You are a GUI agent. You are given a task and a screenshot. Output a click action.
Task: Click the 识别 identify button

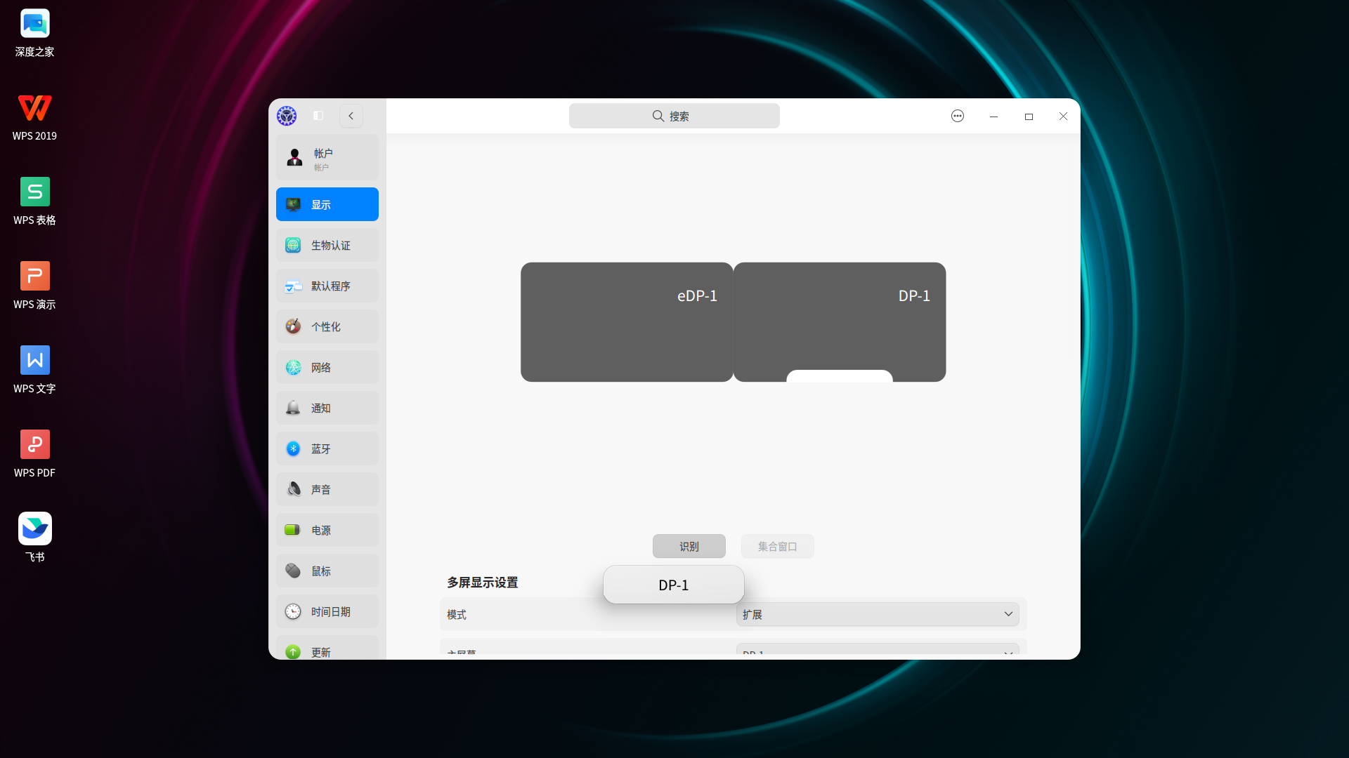click(x=689, y=546)
